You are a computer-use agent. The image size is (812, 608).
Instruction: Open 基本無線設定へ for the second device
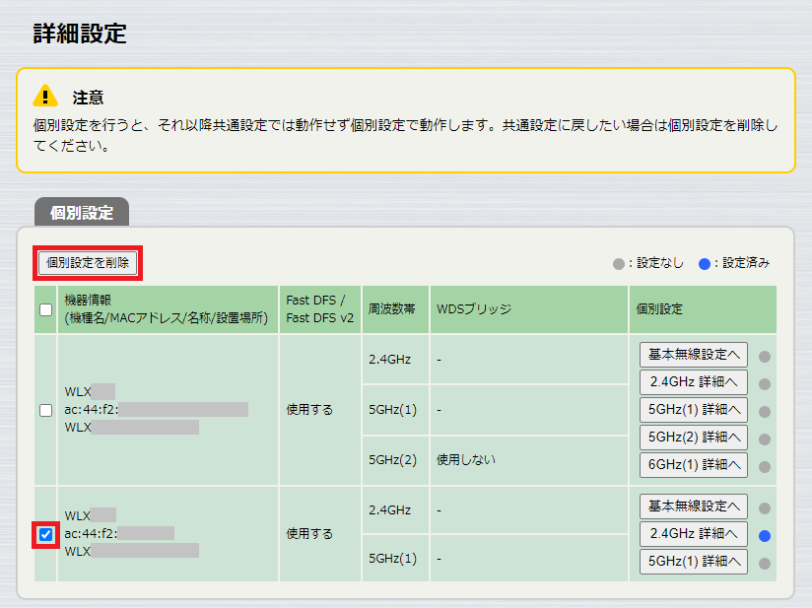pyautogui.click(x=694, y=507)
